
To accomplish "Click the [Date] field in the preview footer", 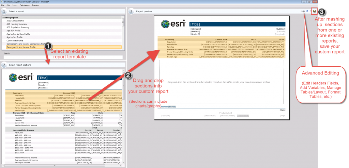I will pos(282,110).
